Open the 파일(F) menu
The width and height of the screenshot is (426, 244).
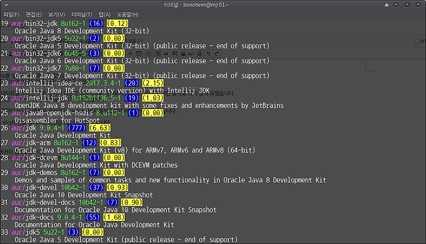point(11,14)
